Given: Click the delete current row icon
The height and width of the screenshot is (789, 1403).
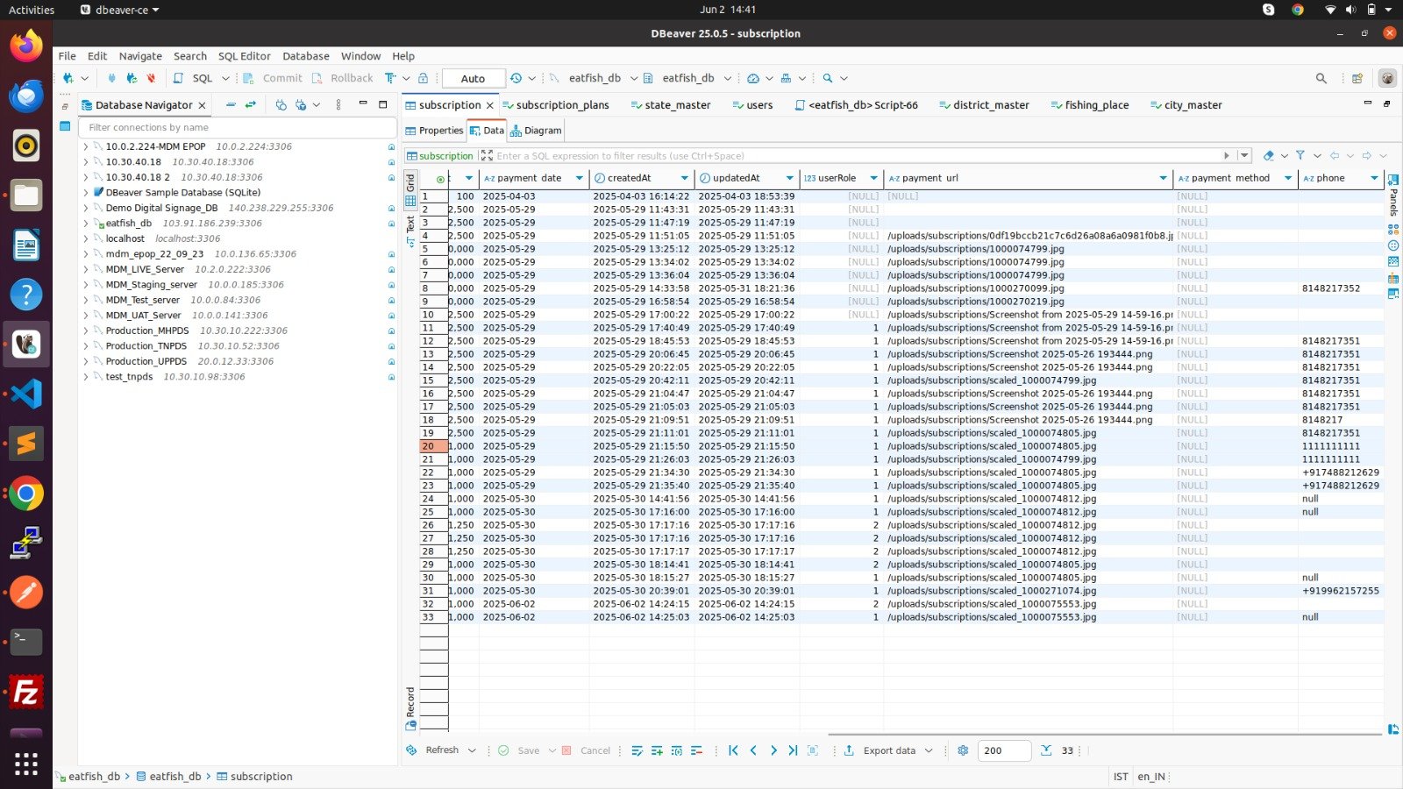Looking at the screenshot, I should point(696,750).
